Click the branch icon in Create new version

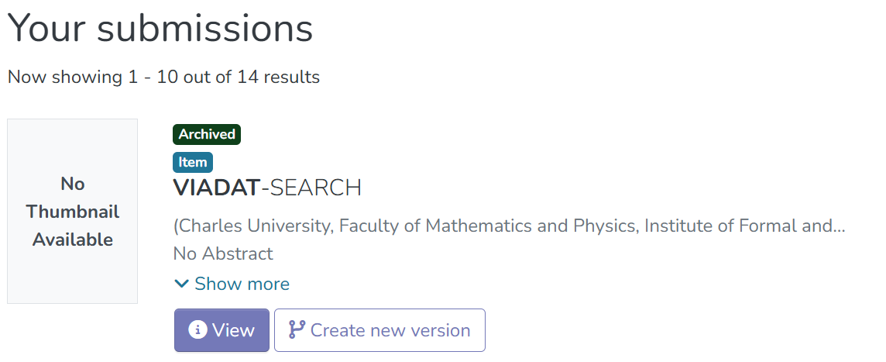pos(297,329)
